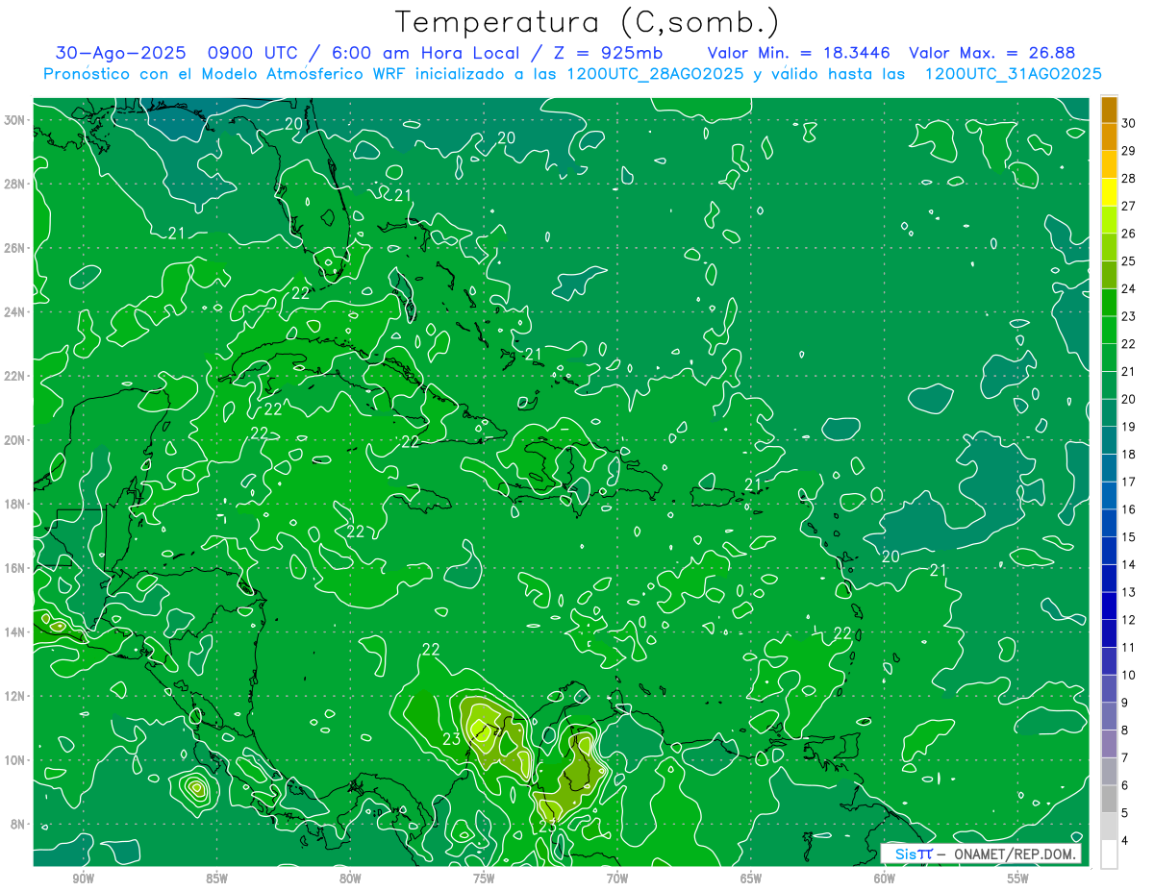1154x891 pixels.
Task: Click colorbar label "11"
Action: tap(1129, 648)
